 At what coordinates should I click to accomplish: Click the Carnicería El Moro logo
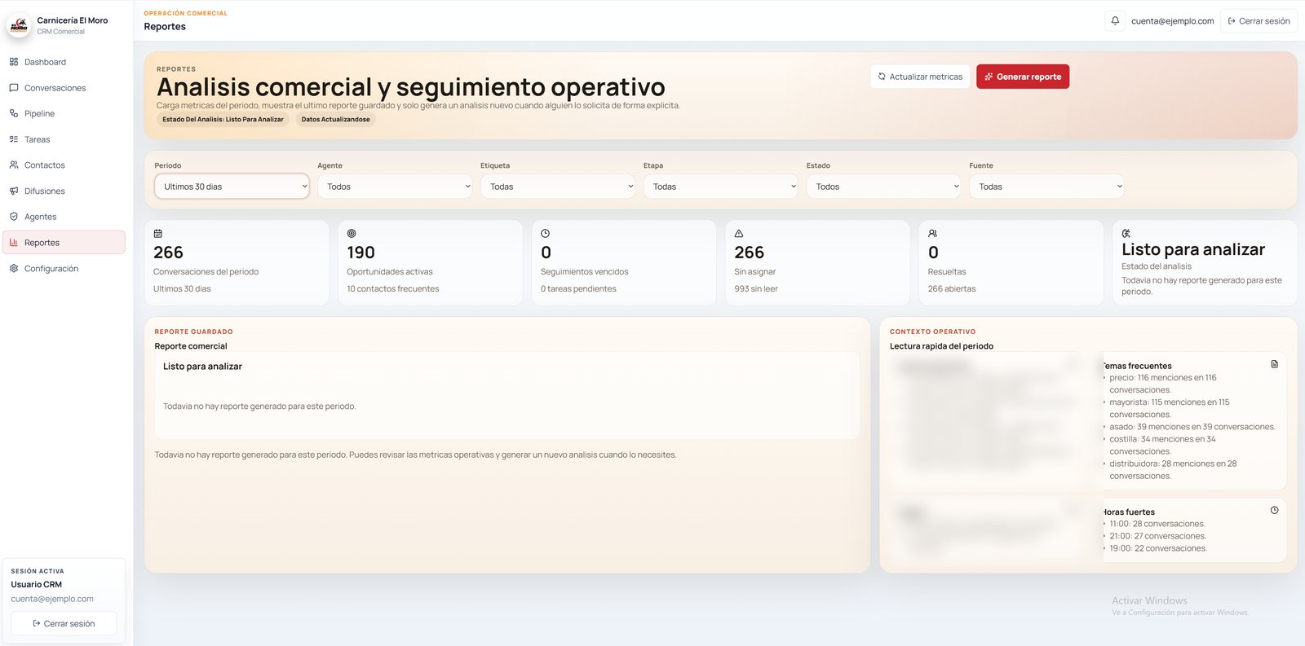point(19,25)
